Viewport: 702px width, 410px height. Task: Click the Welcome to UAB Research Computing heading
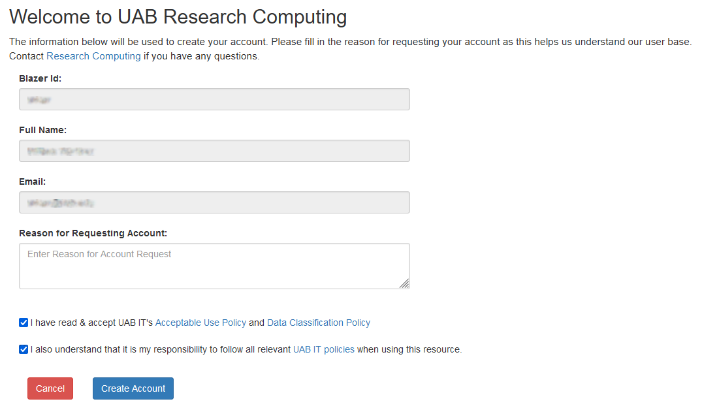point(178,16)
